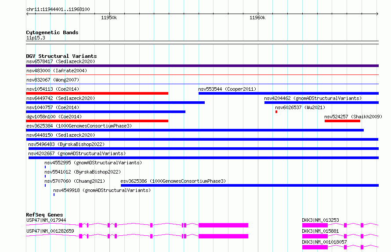The width and height of the screenshot is (391, 252).
Task: Click the 11960k ruler tick label
Action: [257, 18]
